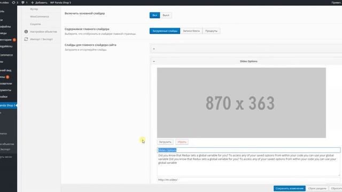Viewport: 342px width, 192px height.
Task: Focus the slide URL field http://m.video/
Action: tap(248, 180)
